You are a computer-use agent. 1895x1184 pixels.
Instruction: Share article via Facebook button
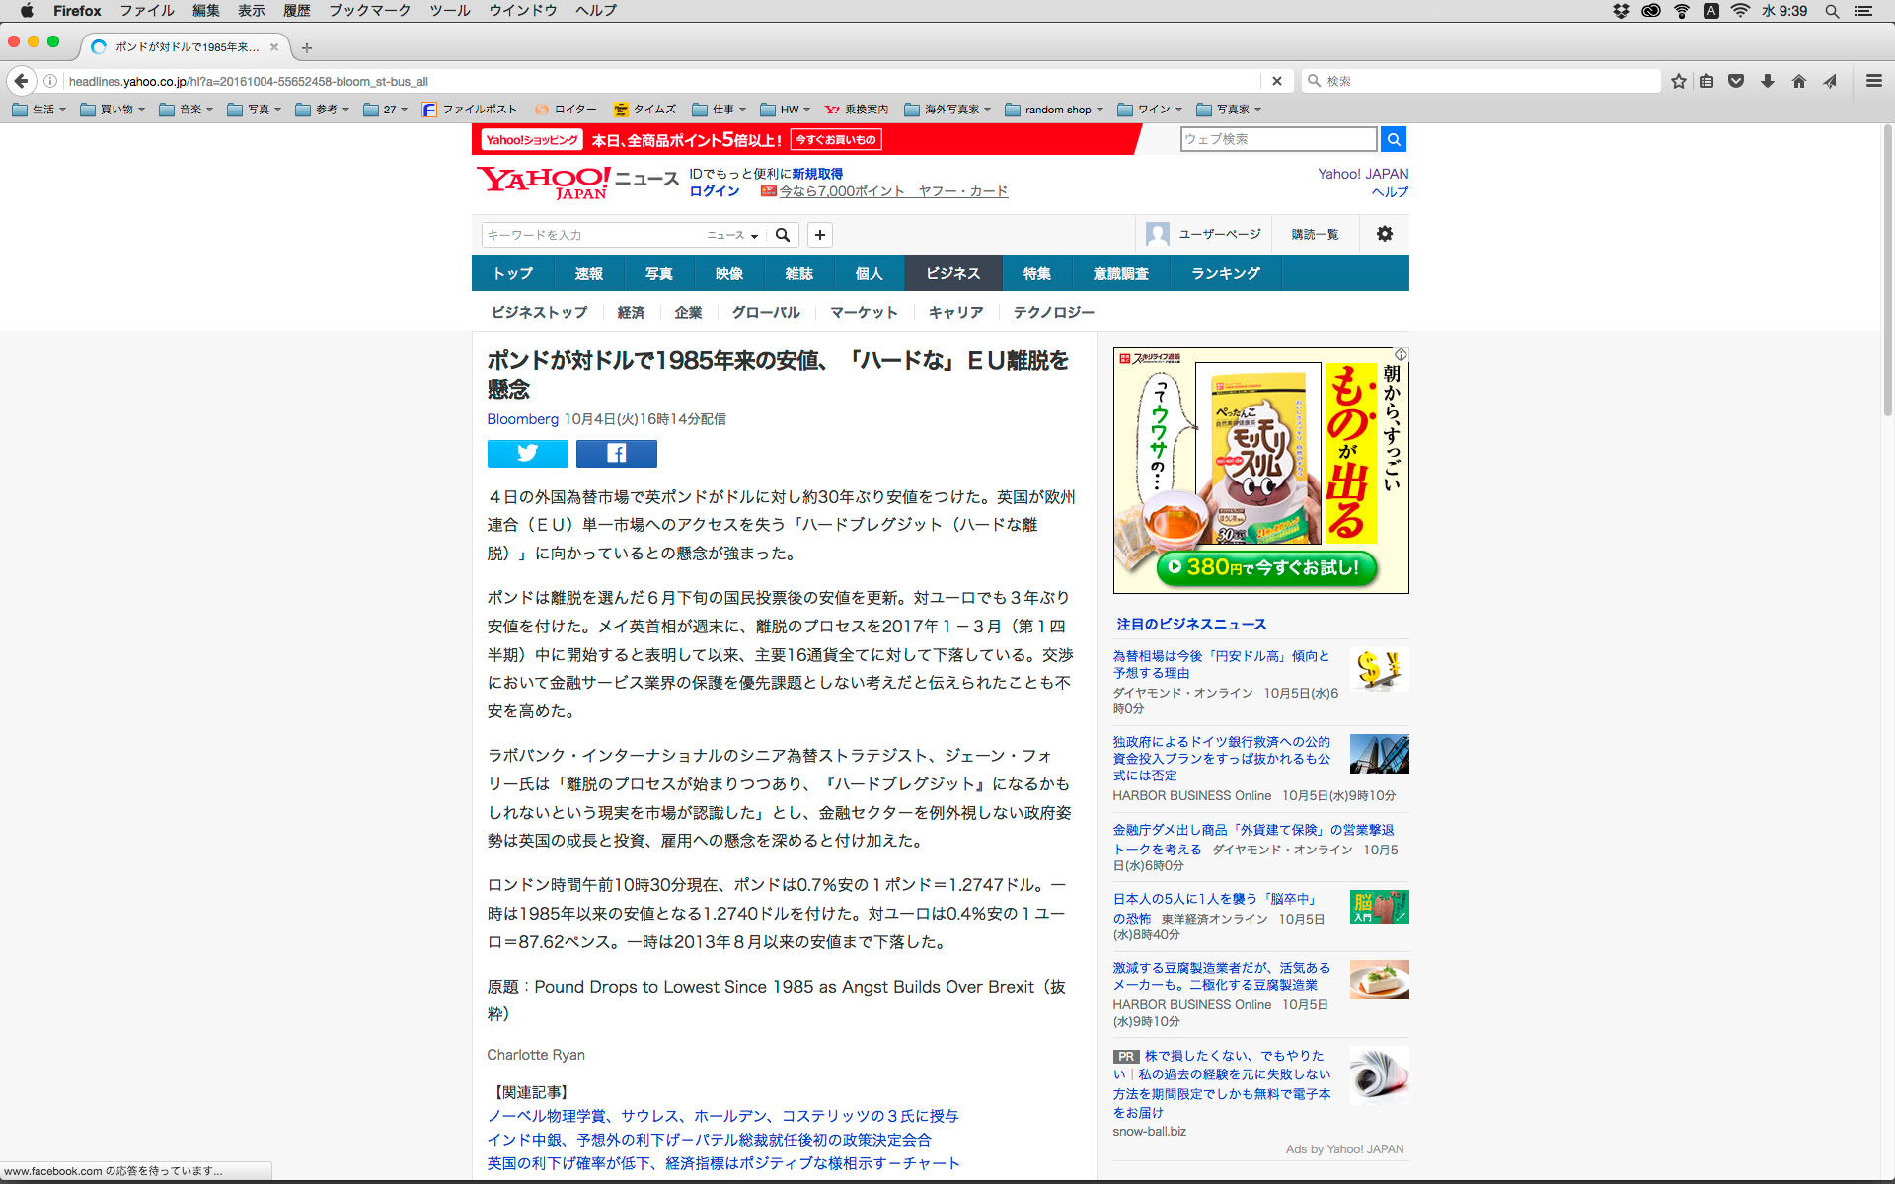(x=616, y=453)
